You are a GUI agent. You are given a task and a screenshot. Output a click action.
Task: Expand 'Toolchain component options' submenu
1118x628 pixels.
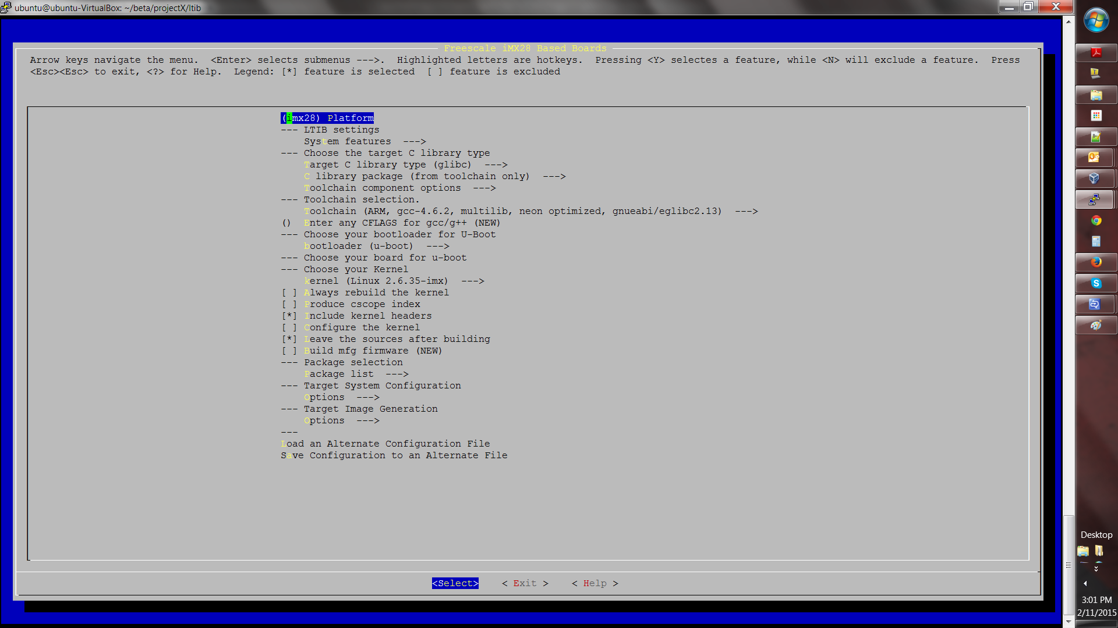pyautogui.click(x=399, y=188)
